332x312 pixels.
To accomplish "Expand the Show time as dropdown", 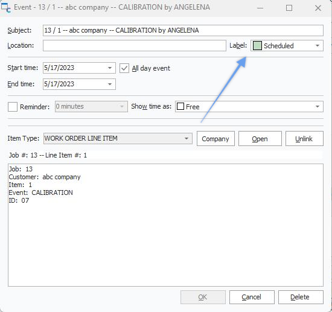I will pyautogui.click(x=317, y=106).
